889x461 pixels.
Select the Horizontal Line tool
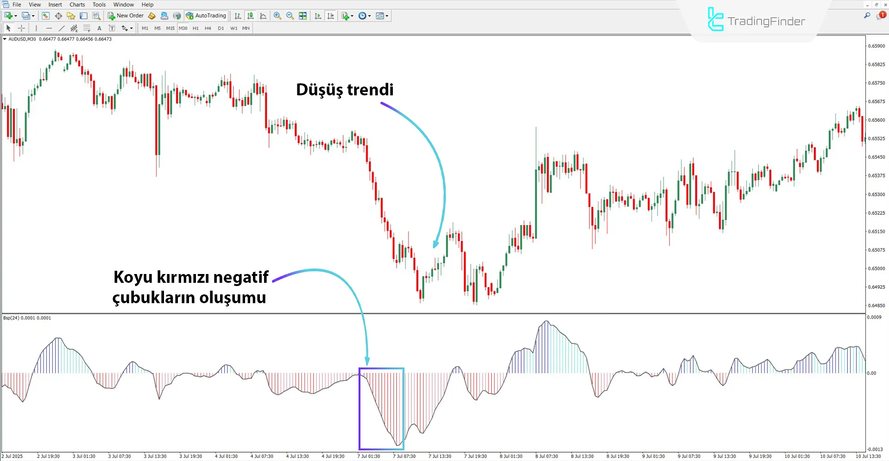pos(49,28)
